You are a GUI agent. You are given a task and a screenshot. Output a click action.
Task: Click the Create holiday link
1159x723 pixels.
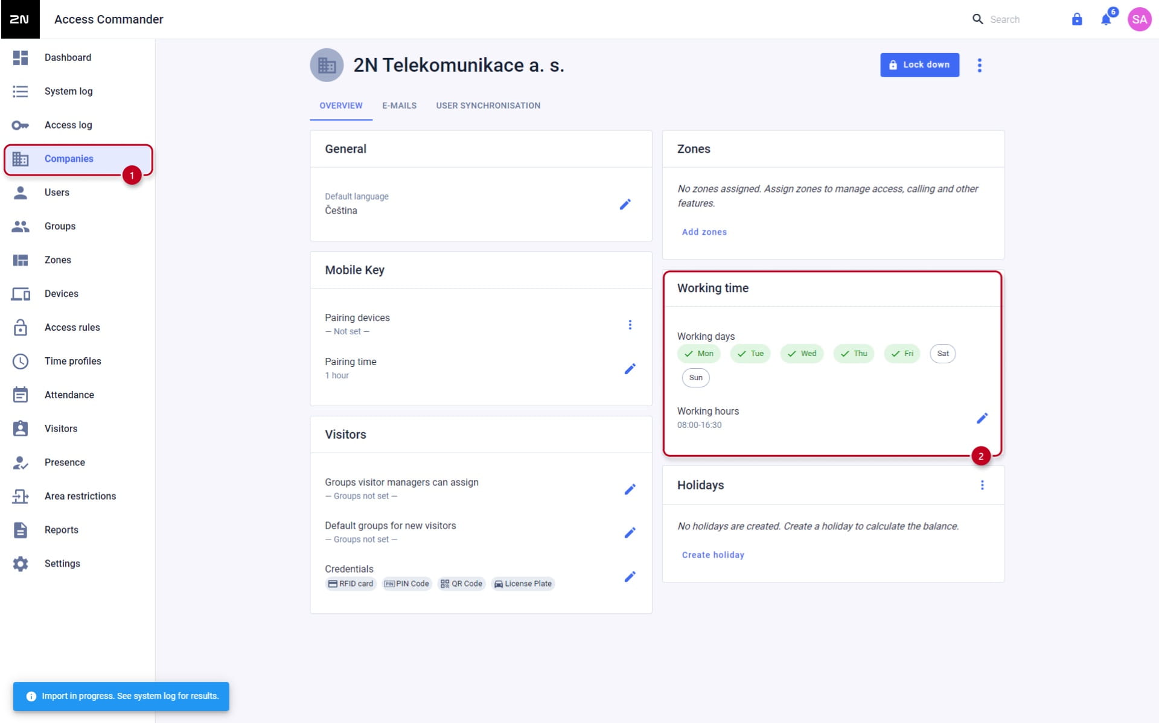pyautogui.click(x=713, y=555)
